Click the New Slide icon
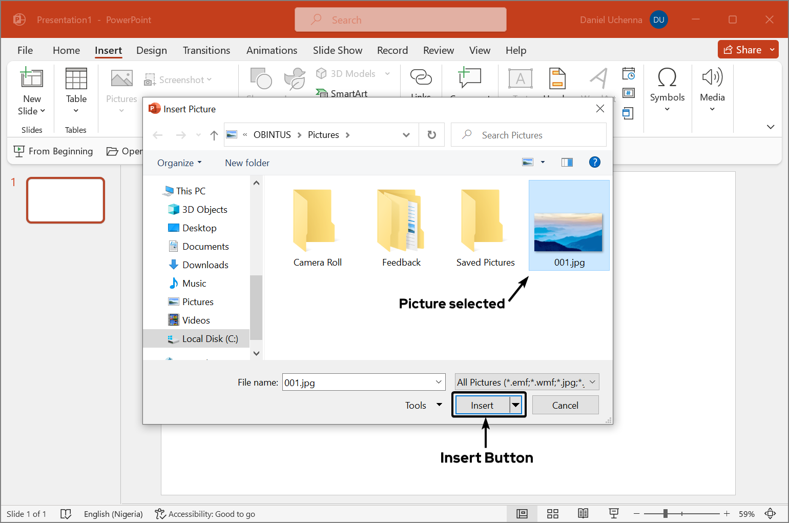Screen dimensions: 789x523 pos(31,78)
